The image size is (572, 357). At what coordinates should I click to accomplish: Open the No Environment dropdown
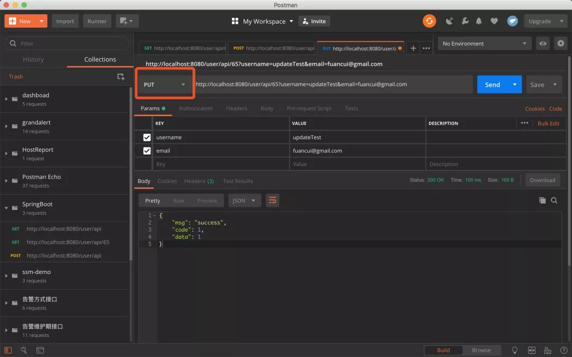tap(485, 43)
